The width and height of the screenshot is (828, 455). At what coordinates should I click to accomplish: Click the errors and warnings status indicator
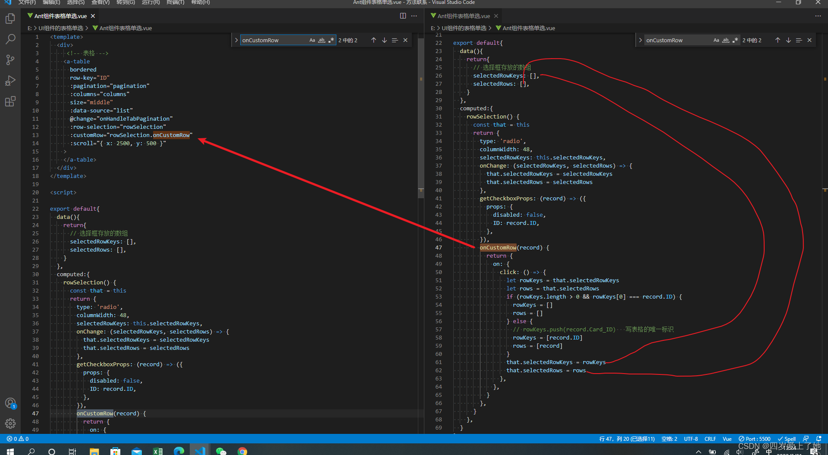click(x=18, y=439)
